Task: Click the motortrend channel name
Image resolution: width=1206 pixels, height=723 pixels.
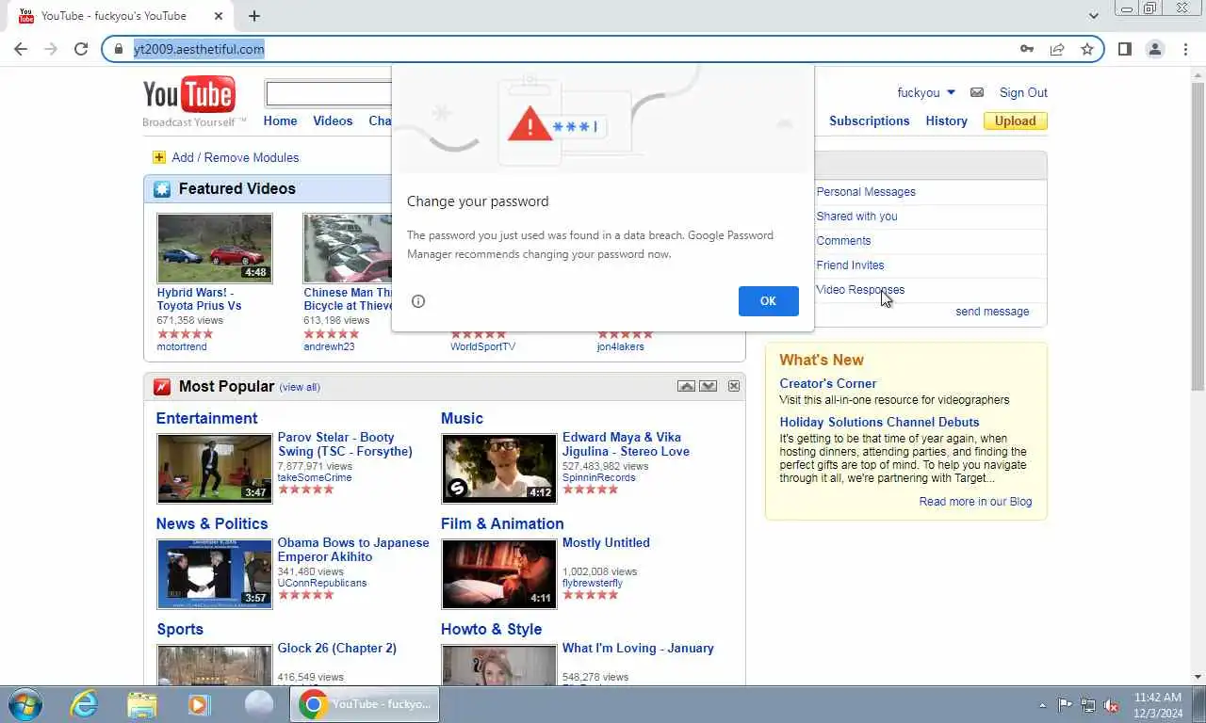Action: point(182,346)
